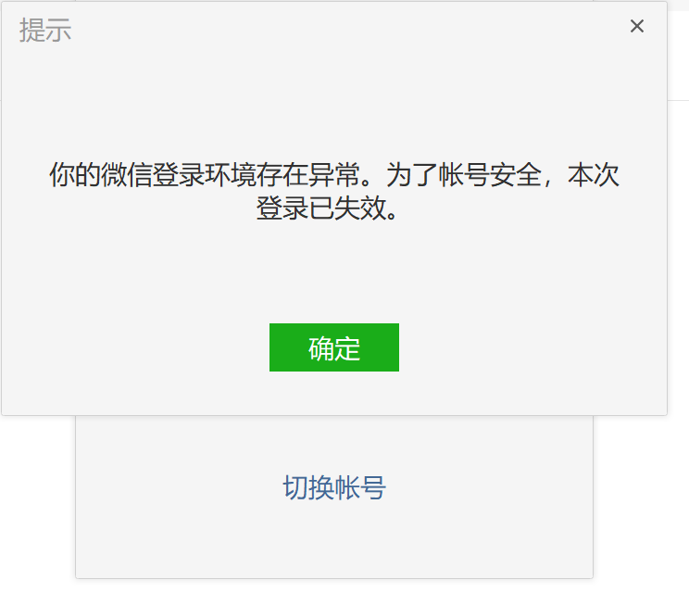Image resolution: width=689 pixels, height=605 pixels.
Task: Confirm with the green 确定 button
Action: pos(334,347)
